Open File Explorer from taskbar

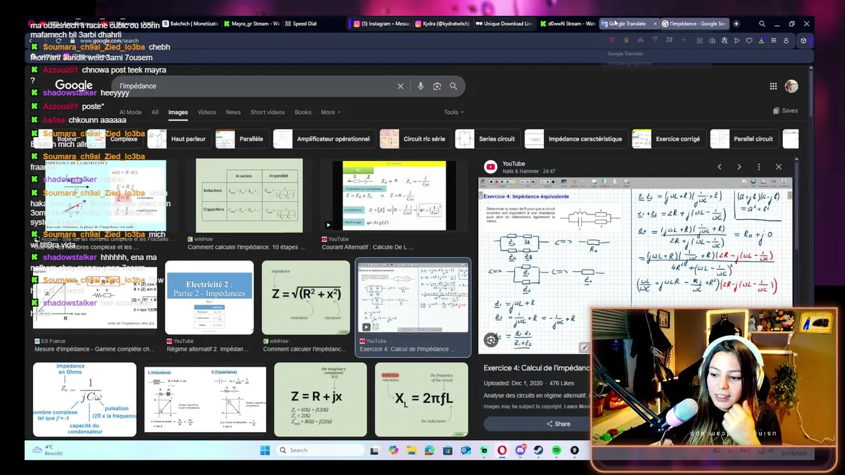(x=411, y=451)
